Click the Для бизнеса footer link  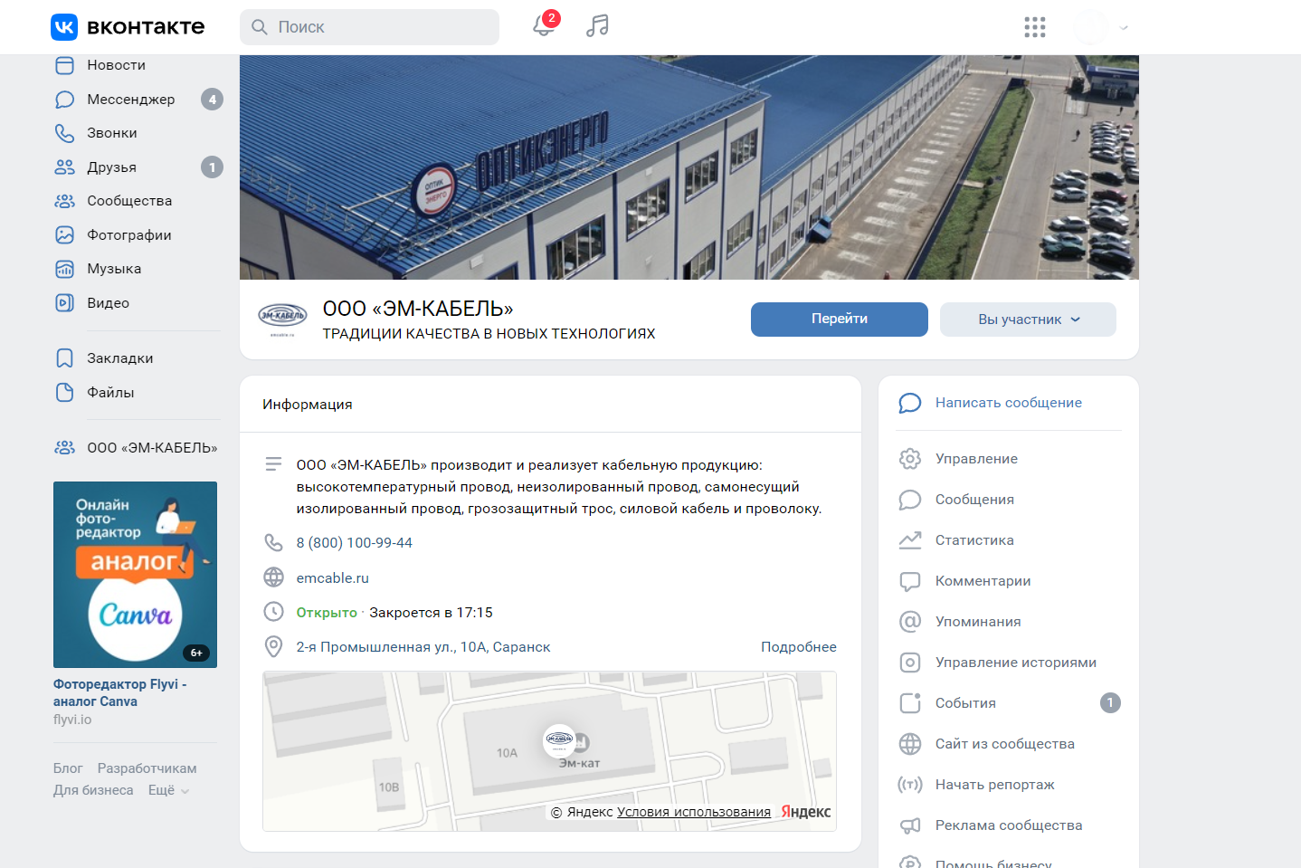click(x=93, y=790)
